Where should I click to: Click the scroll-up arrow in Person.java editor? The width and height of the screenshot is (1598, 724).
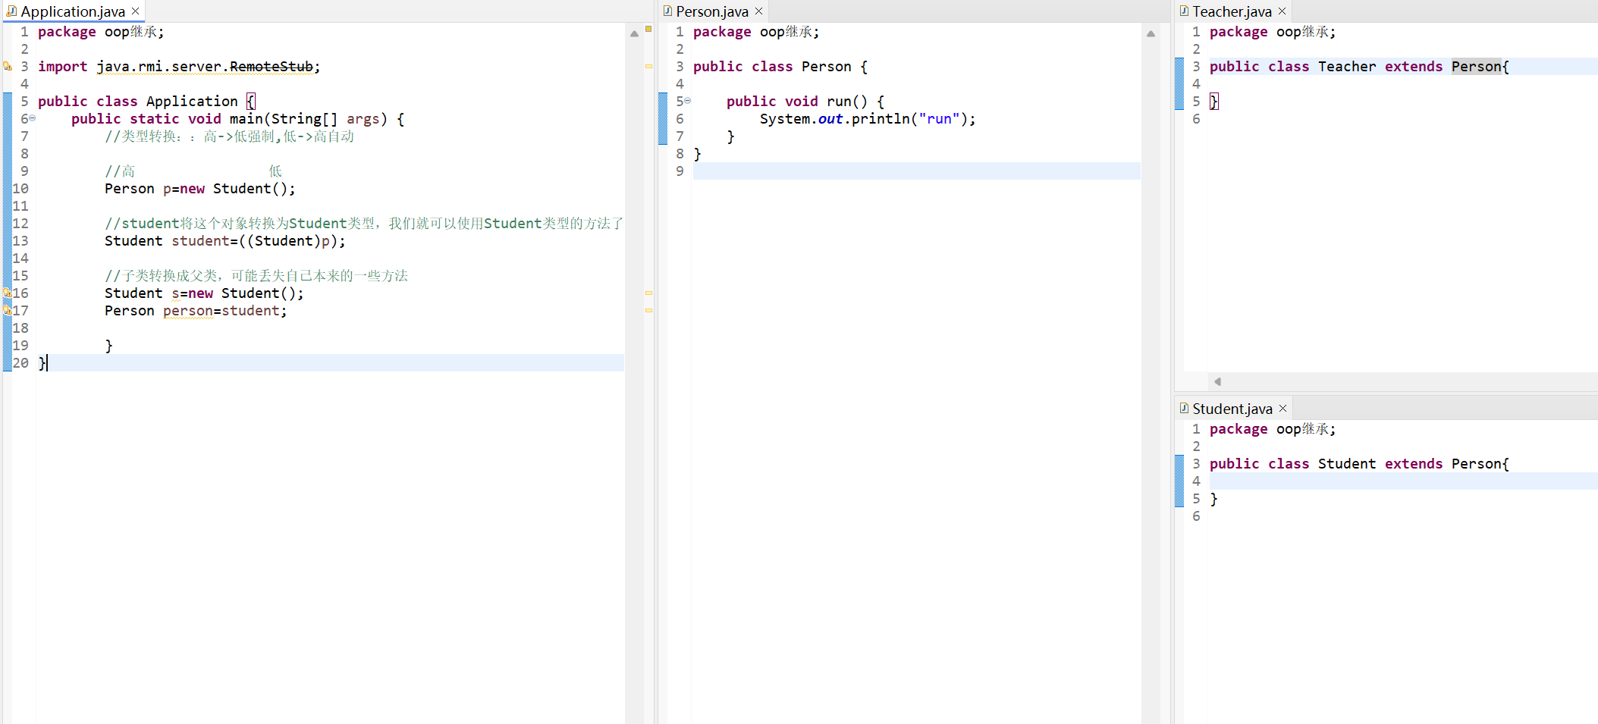click(x=1151, y=33)
